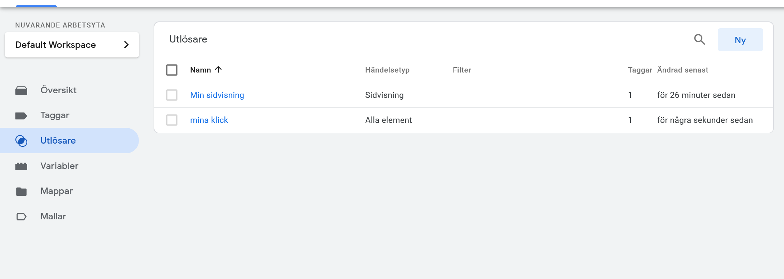Select the mina klick row checkbox
784x279 pixels.
pyautogui.click(x=172, y=120)
